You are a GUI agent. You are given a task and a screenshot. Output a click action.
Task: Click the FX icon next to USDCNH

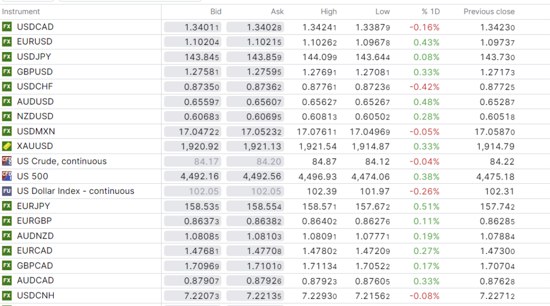[x=7, y=295]
